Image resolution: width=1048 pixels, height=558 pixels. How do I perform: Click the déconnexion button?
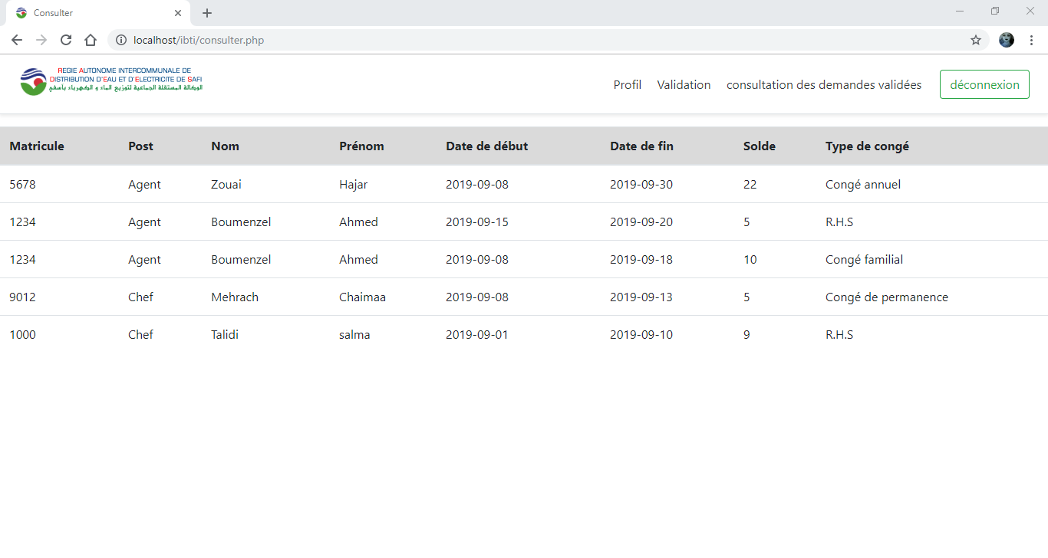point(984,84)
